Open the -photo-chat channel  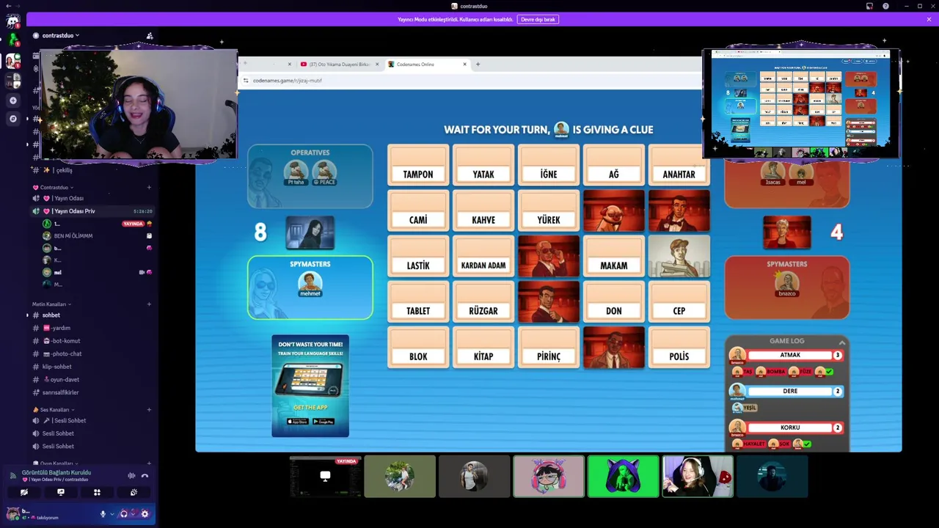click(x=93, y=353)
